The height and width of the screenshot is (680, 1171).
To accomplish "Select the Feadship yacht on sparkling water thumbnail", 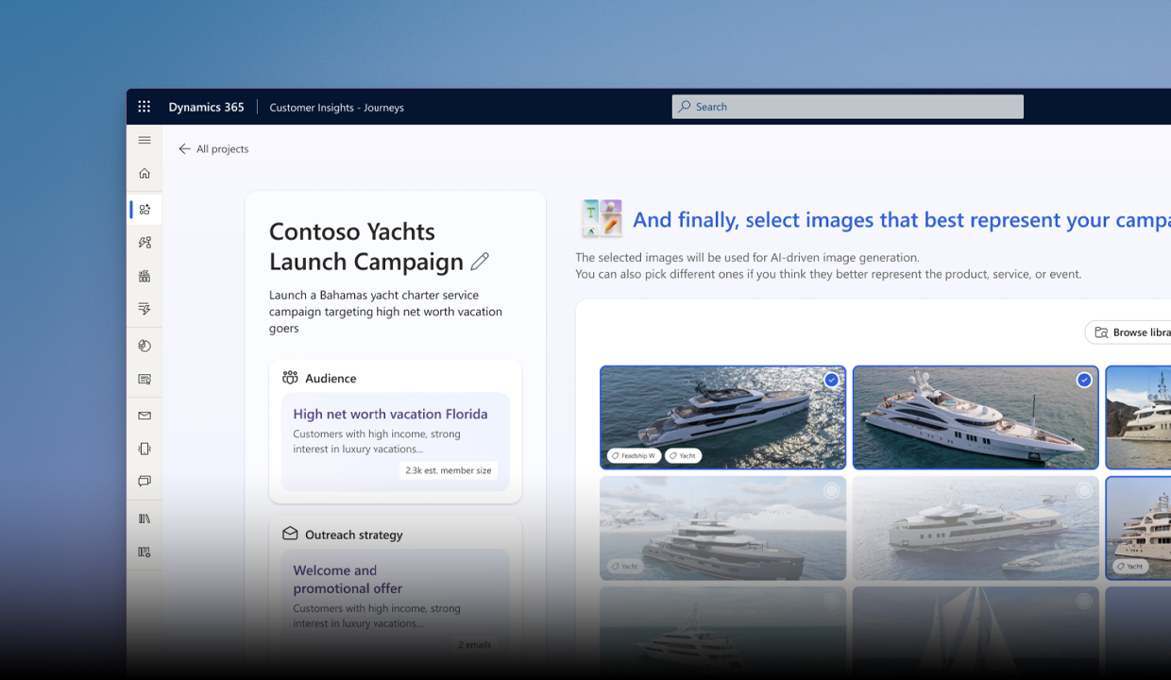I will (x=722, y=417).
